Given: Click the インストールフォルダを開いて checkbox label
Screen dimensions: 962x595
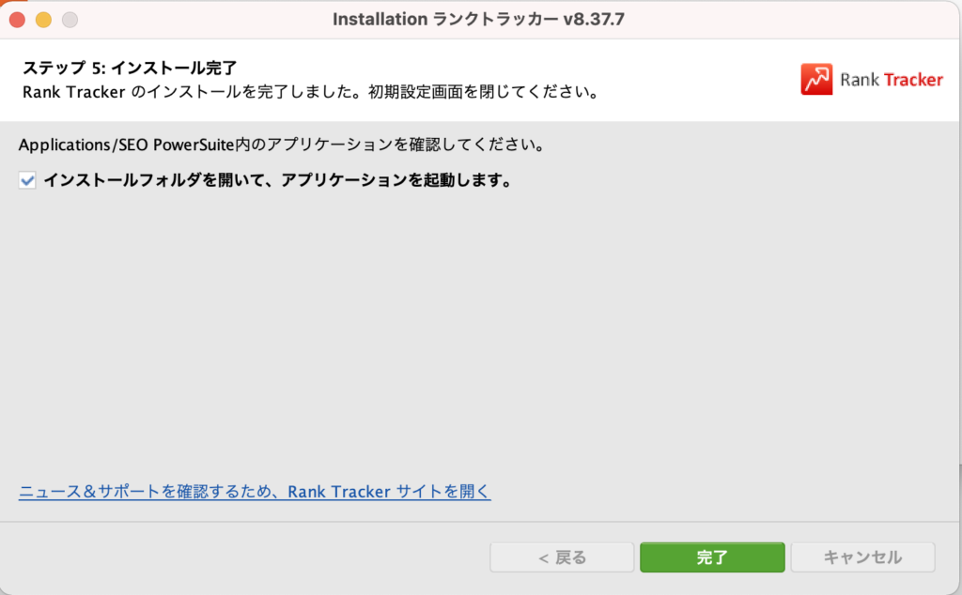Looking at the screenshot, I should (277, 180).
